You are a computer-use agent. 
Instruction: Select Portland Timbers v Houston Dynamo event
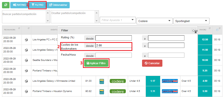pyautogui.click(x=52, y=91)
